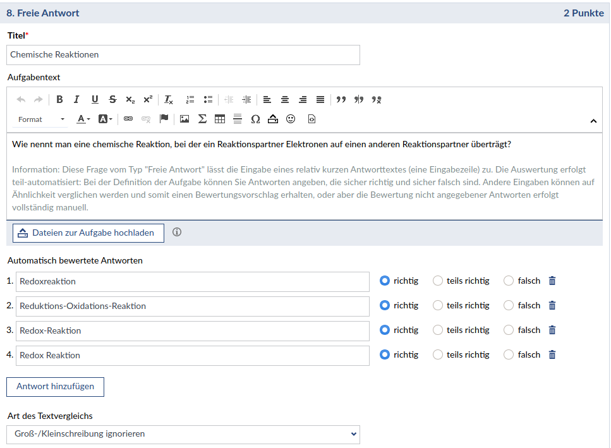The width and height of the screenshot is (611, 448).
Task: Click 'Antwort hinzufügen' button
Action: coord(55,387)
